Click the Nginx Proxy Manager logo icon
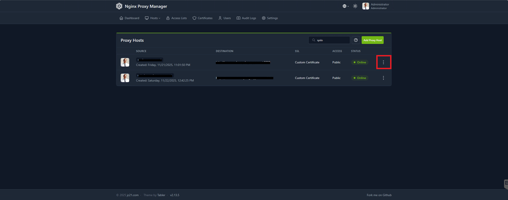Image resolution: width=508 pixels, height=200 pixels. 119,6
